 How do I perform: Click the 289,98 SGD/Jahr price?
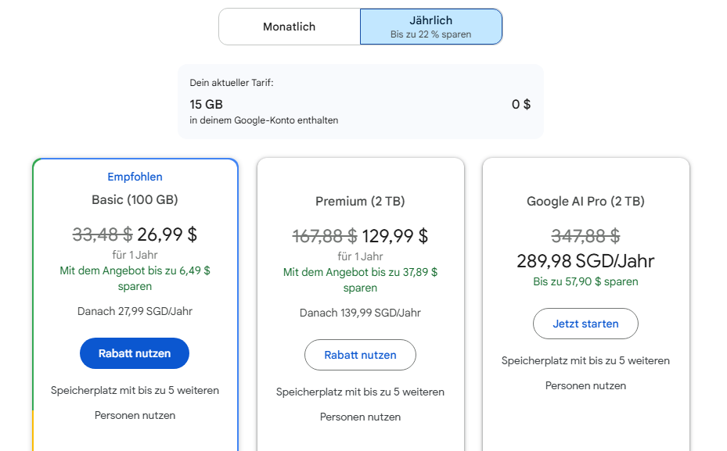[x=585, y=261]
